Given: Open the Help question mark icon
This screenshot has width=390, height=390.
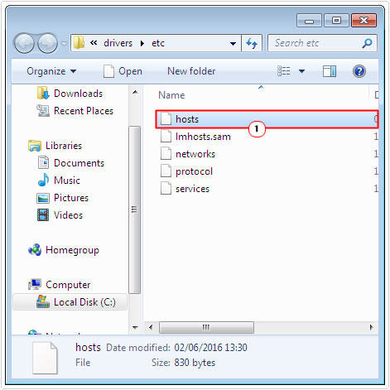Looking at the screenshot, I should [359, 71].
